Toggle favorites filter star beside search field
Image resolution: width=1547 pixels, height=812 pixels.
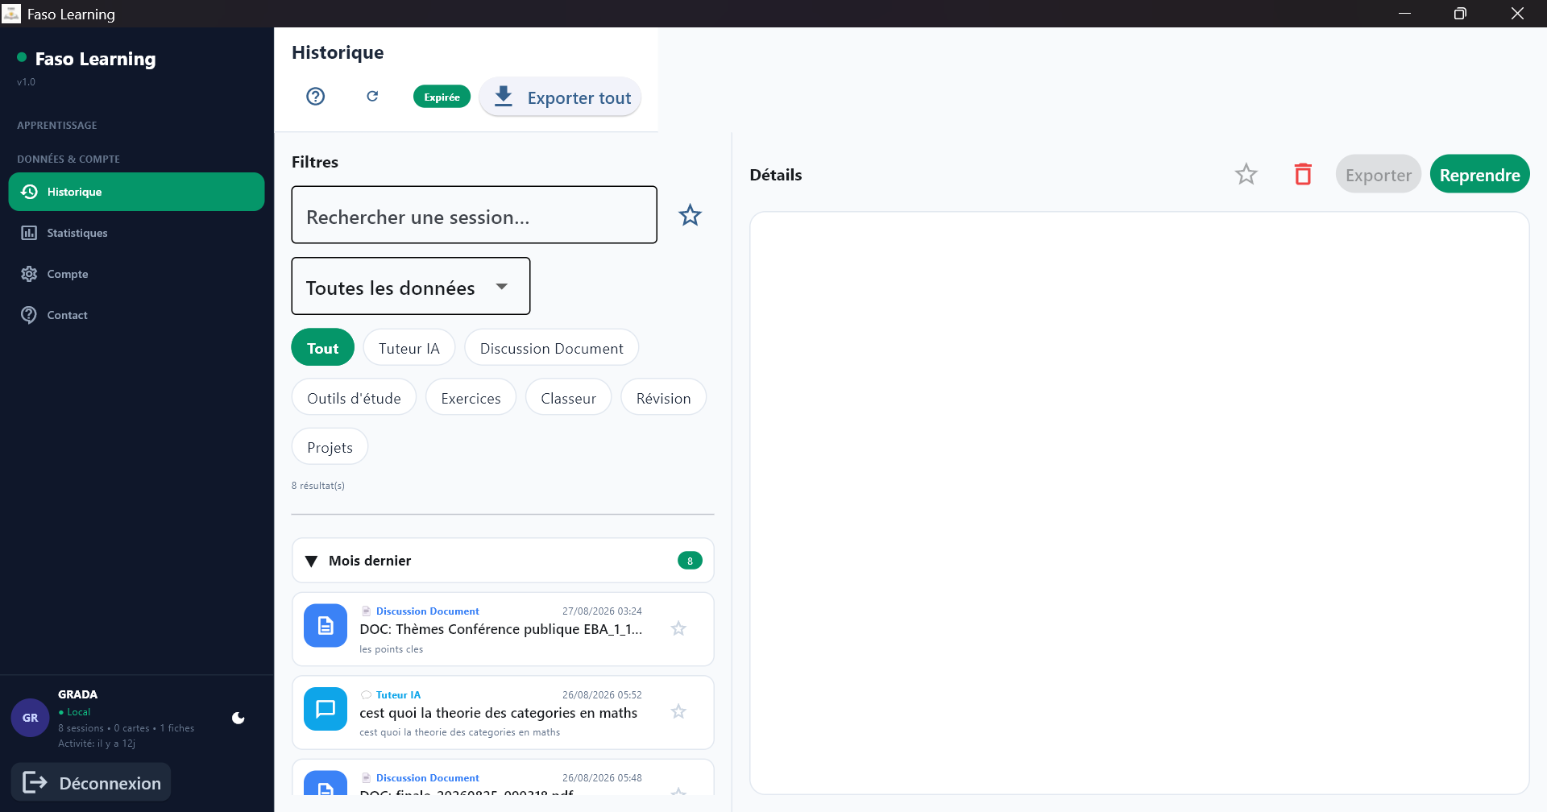click(690, 215)
